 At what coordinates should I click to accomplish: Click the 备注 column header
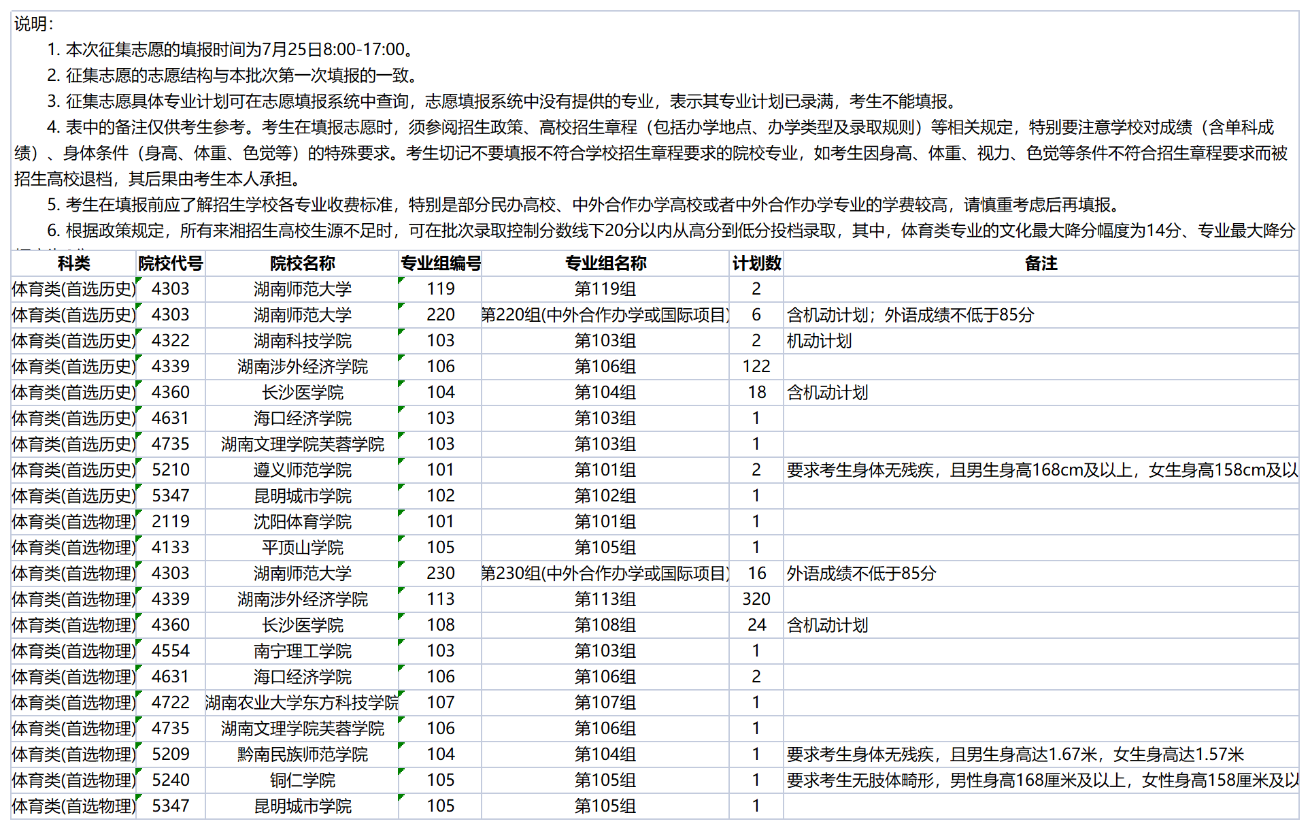(1041, 263)
